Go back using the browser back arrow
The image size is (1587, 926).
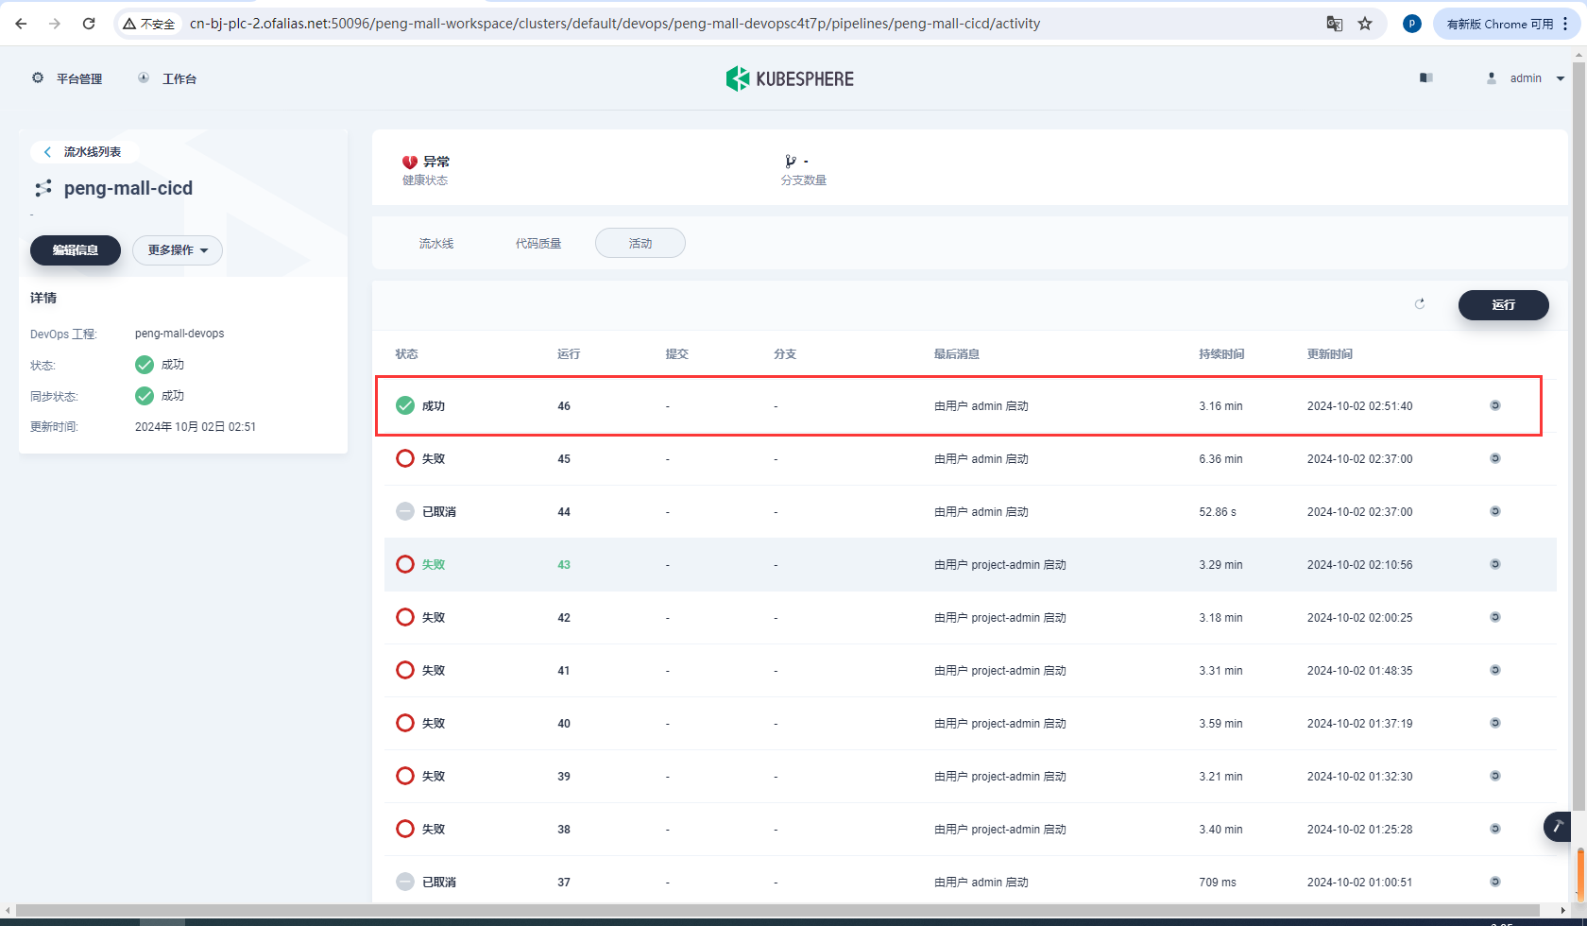point(21,24)
